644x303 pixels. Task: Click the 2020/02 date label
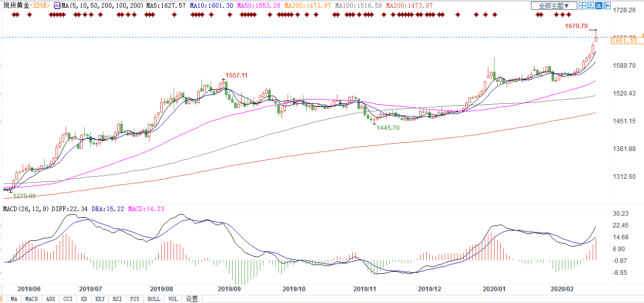pyautogui.click(x=562, y=289)
